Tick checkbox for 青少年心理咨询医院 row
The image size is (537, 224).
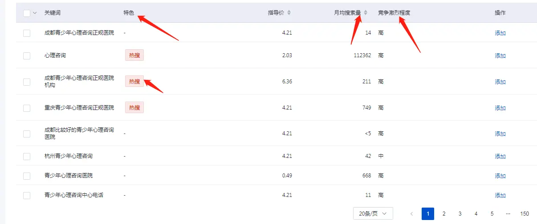[x=27, y=176]
